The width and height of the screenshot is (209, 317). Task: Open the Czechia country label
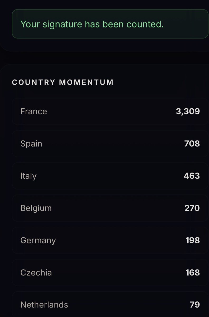click(x=36, y=273)
